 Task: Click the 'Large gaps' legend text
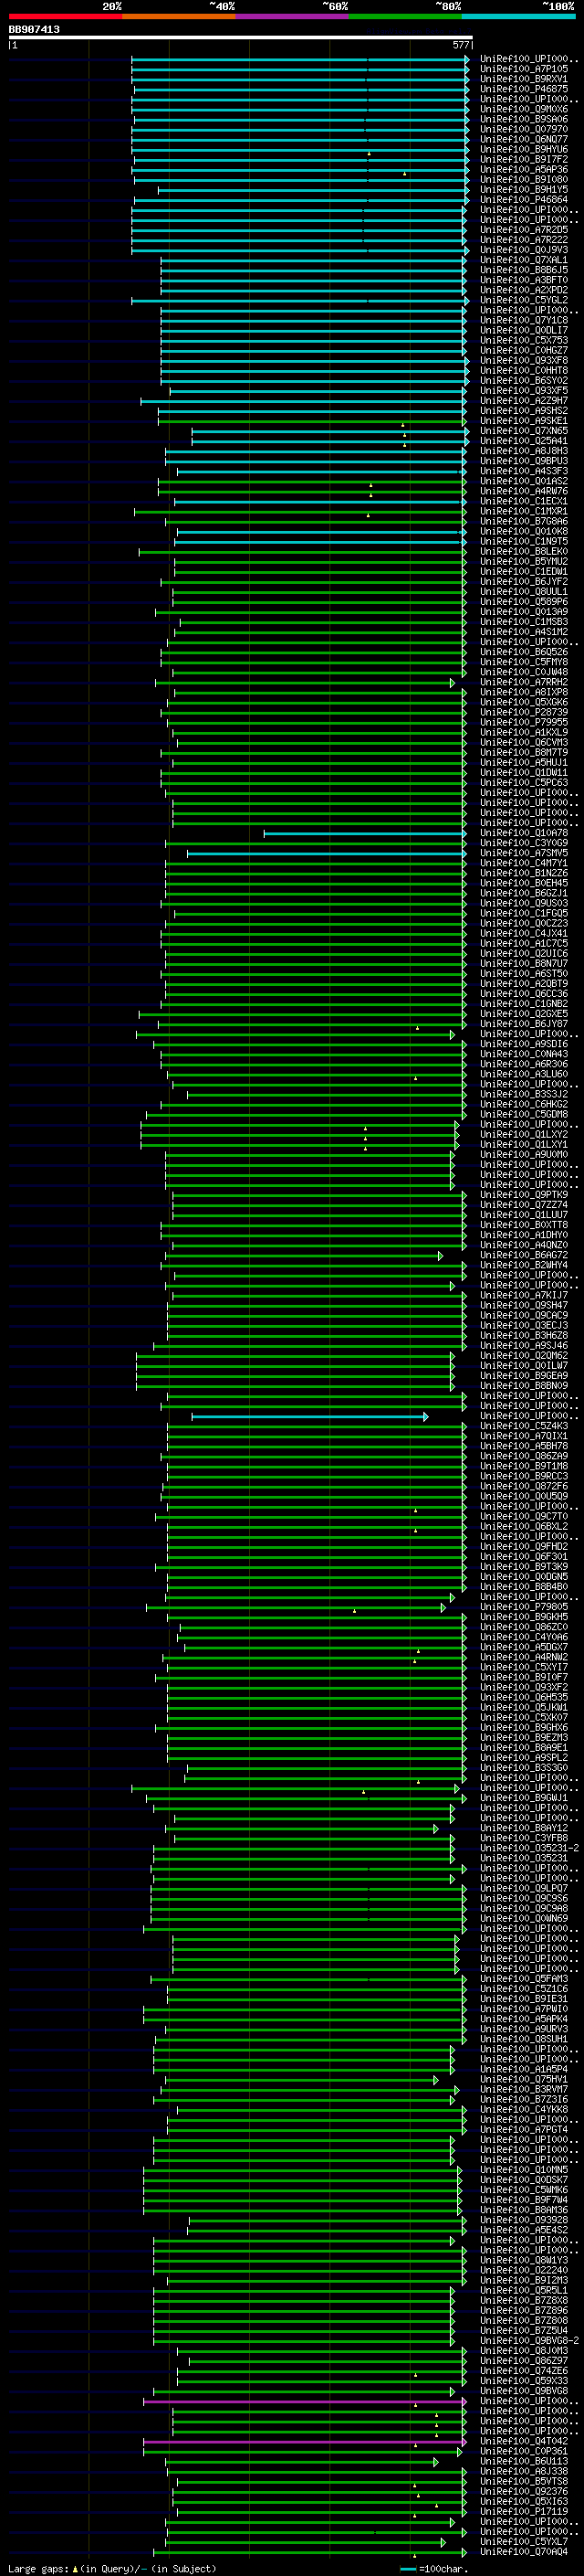pyautogui.click(x=38, y=2568)
